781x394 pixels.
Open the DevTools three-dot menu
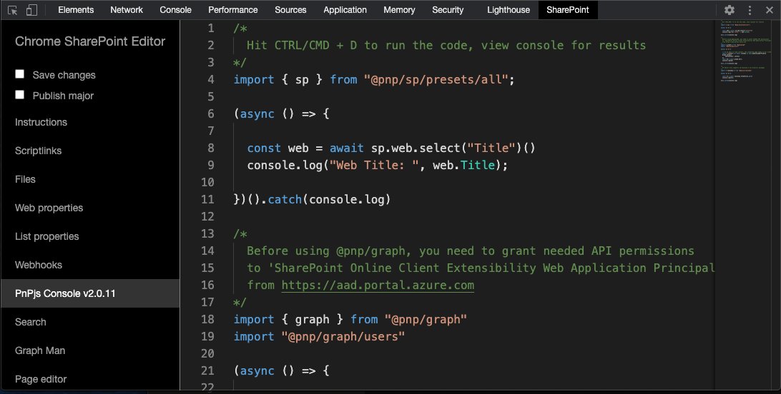pyautogui.click(x=750, y=10)
